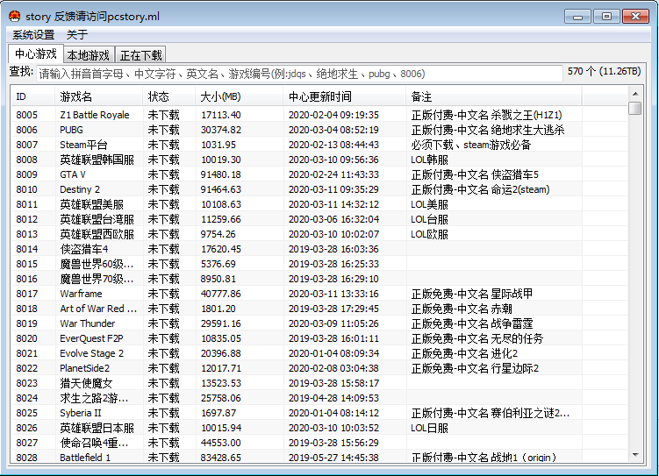Select the GTA V row

click(319, 174)
